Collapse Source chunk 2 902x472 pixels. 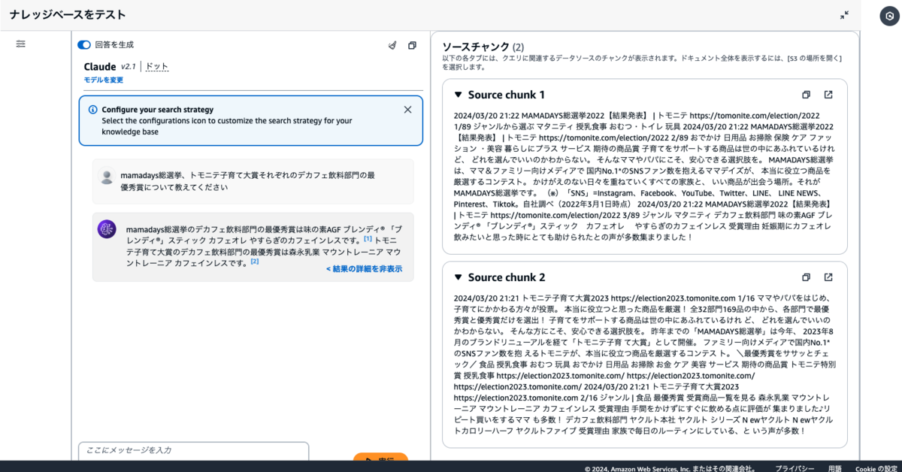(458, 277)
